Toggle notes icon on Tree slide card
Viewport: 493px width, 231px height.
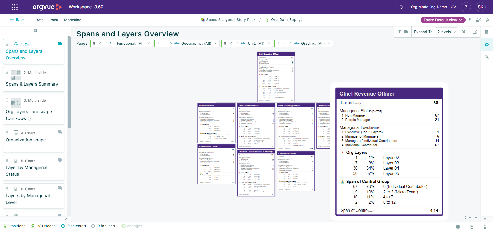click(60, 44)
